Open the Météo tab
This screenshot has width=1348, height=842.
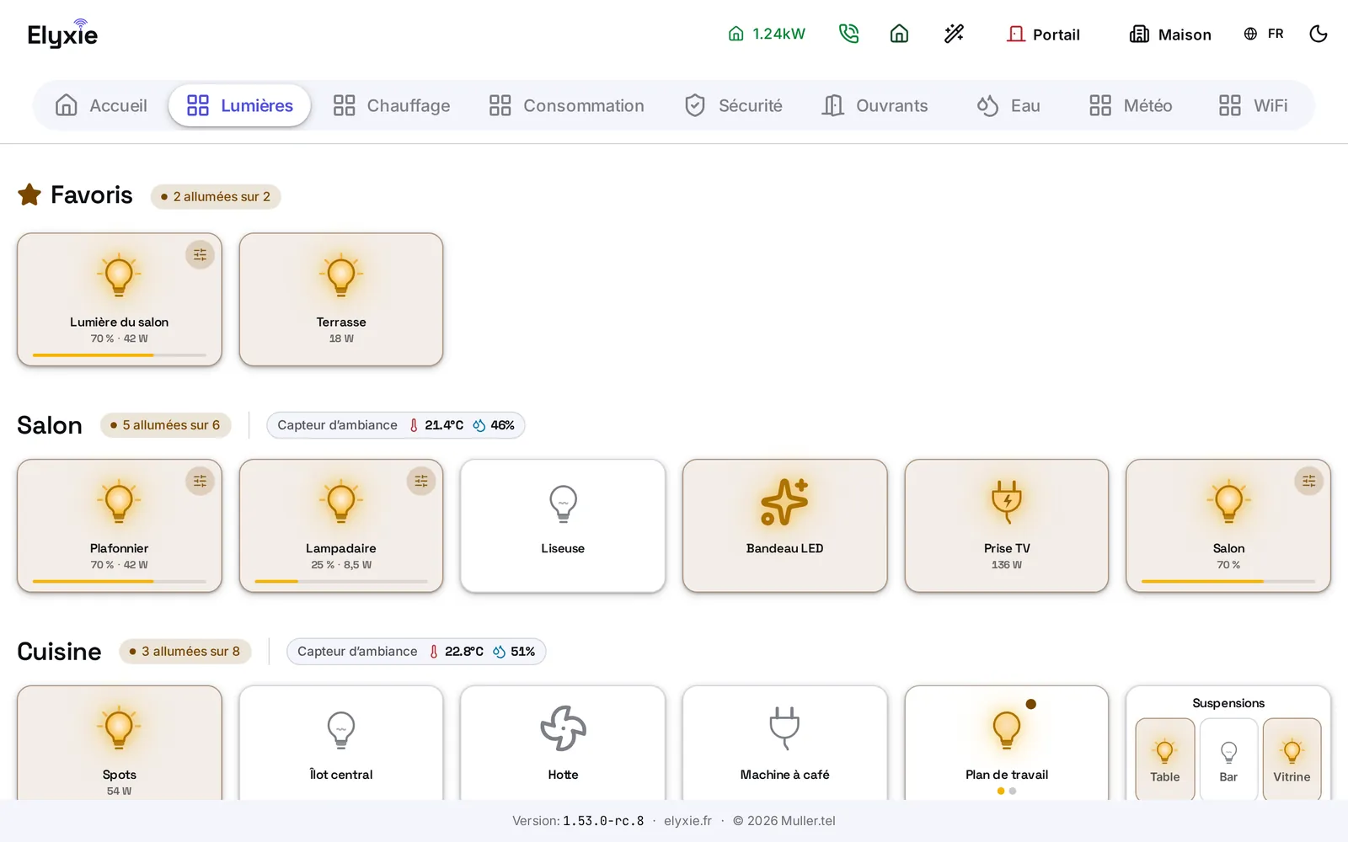pos(1131,105)
